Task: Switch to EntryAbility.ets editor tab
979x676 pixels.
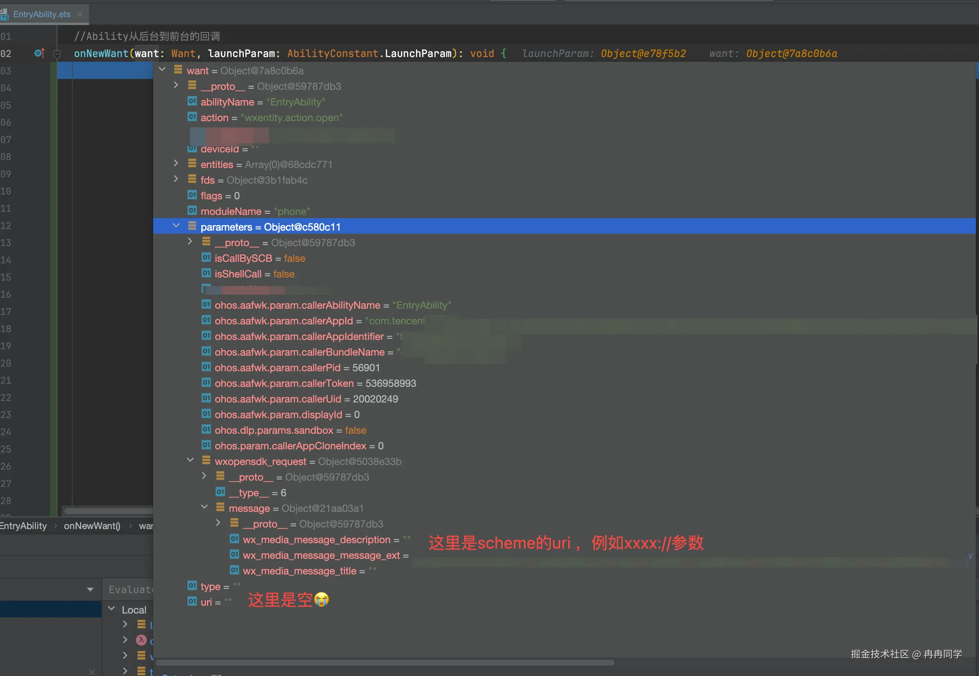Action: click(x=41, y=14)
